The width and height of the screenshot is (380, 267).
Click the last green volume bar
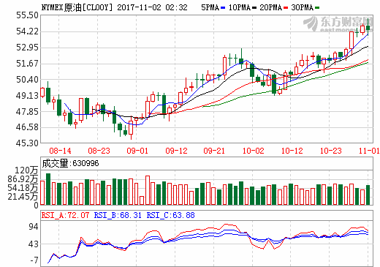pos(368,195)
